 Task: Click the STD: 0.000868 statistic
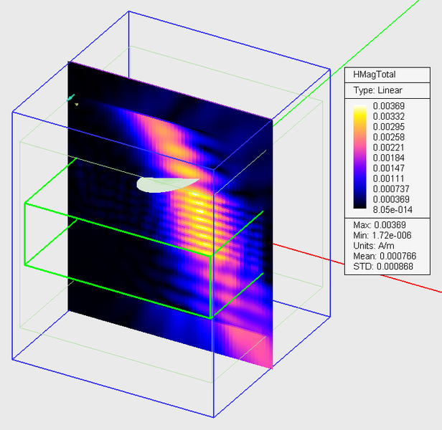point(383,266)
